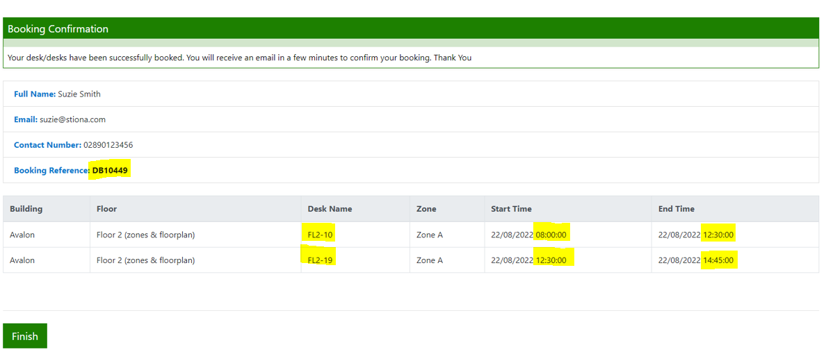Screen dimensions: 826x363
Task: Click the Building column header
Action: 26,209
